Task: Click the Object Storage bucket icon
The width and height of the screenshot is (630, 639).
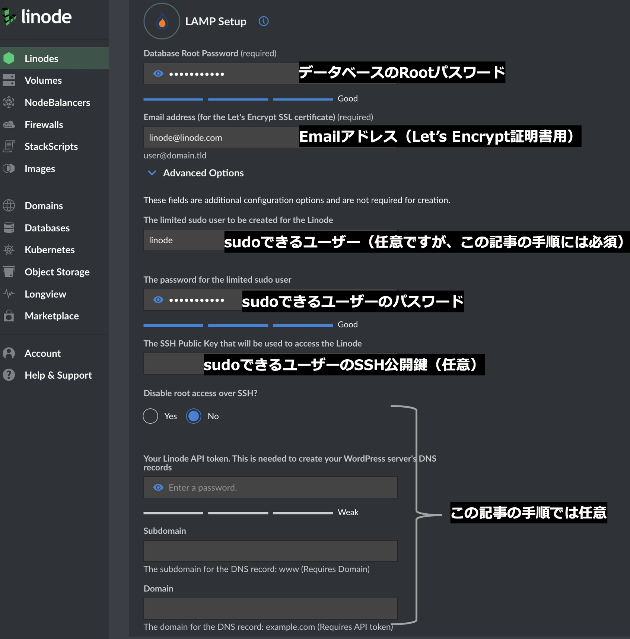Action: tap(9, 272)
